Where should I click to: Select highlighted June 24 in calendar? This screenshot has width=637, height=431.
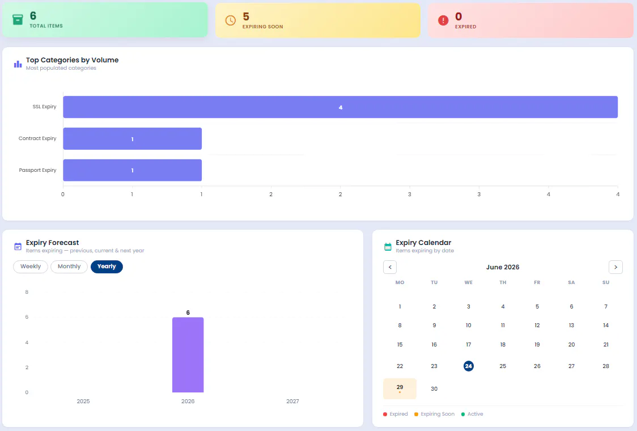469,366
